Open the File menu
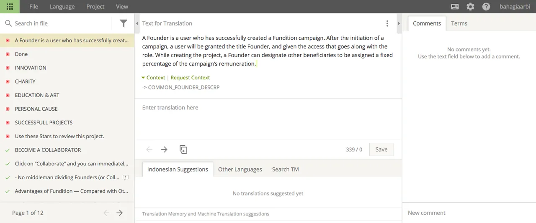This screenshot has height=223, width=536. [x=33, y=7]
